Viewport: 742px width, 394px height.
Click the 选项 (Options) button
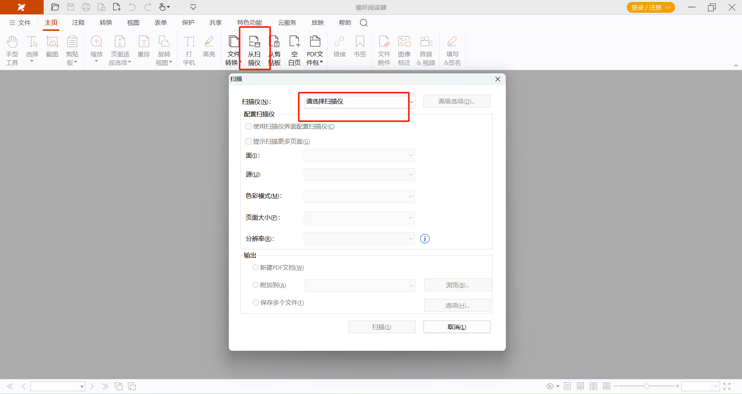[458, 306]
